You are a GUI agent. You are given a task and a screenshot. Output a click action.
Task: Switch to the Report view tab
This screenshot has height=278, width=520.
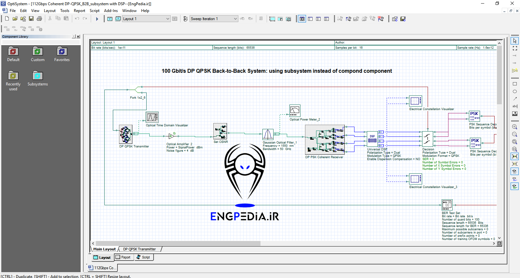(124, 257)
